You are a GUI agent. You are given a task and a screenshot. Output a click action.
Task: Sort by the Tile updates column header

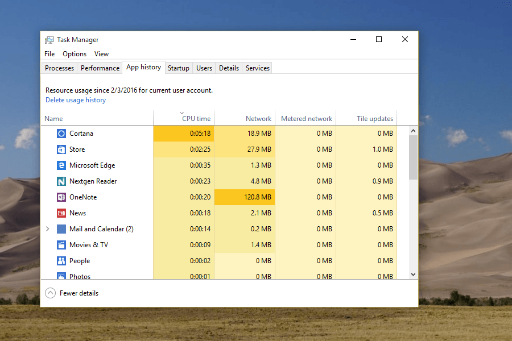pyautogui.click(x=366, y=118)
